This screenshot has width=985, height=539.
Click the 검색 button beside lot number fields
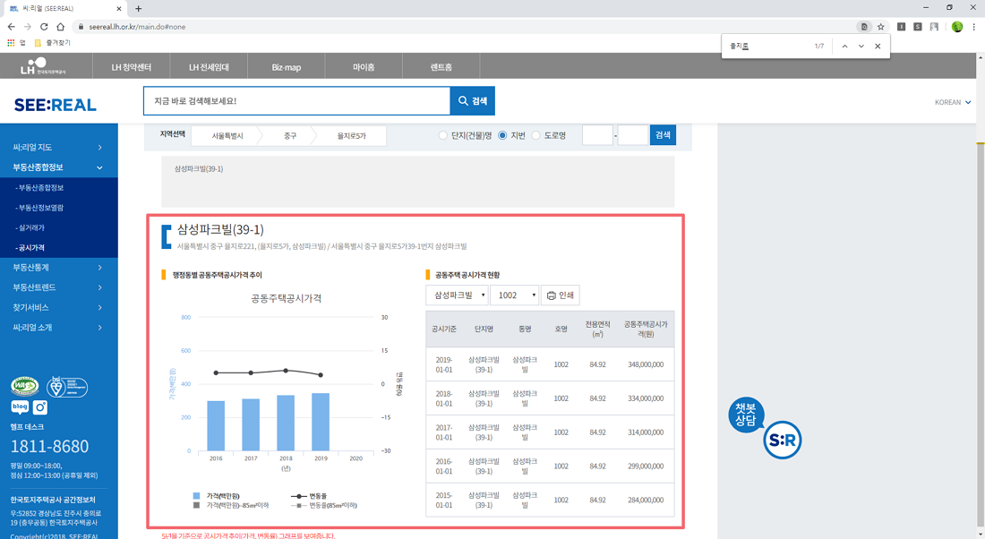663,135
